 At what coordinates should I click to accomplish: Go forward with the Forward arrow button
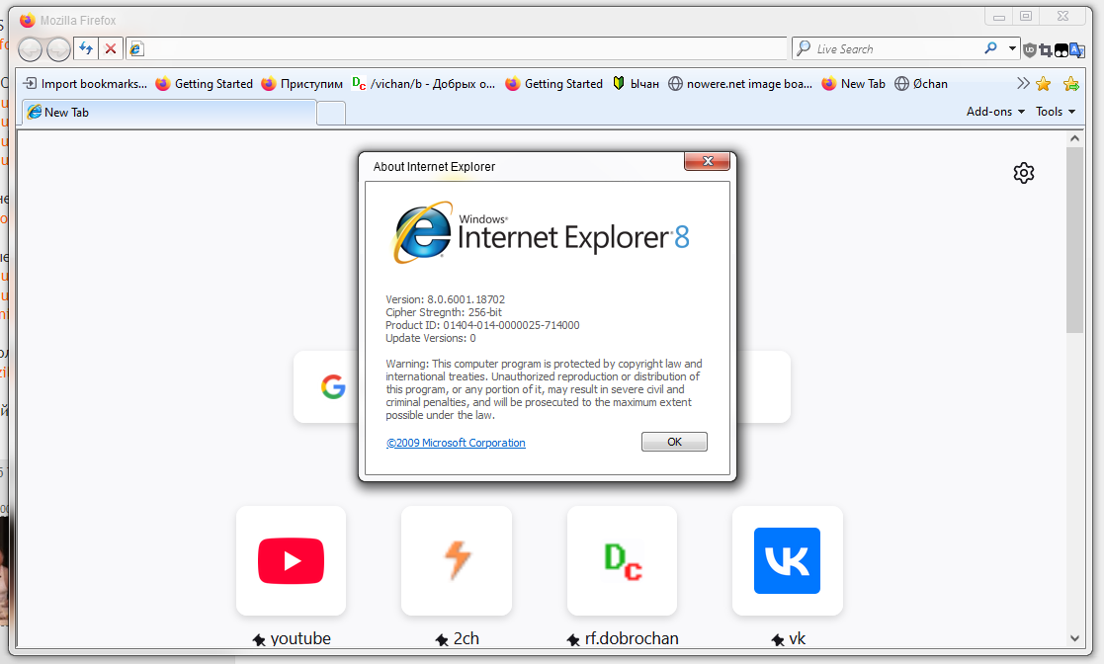[x=58, y=49]
